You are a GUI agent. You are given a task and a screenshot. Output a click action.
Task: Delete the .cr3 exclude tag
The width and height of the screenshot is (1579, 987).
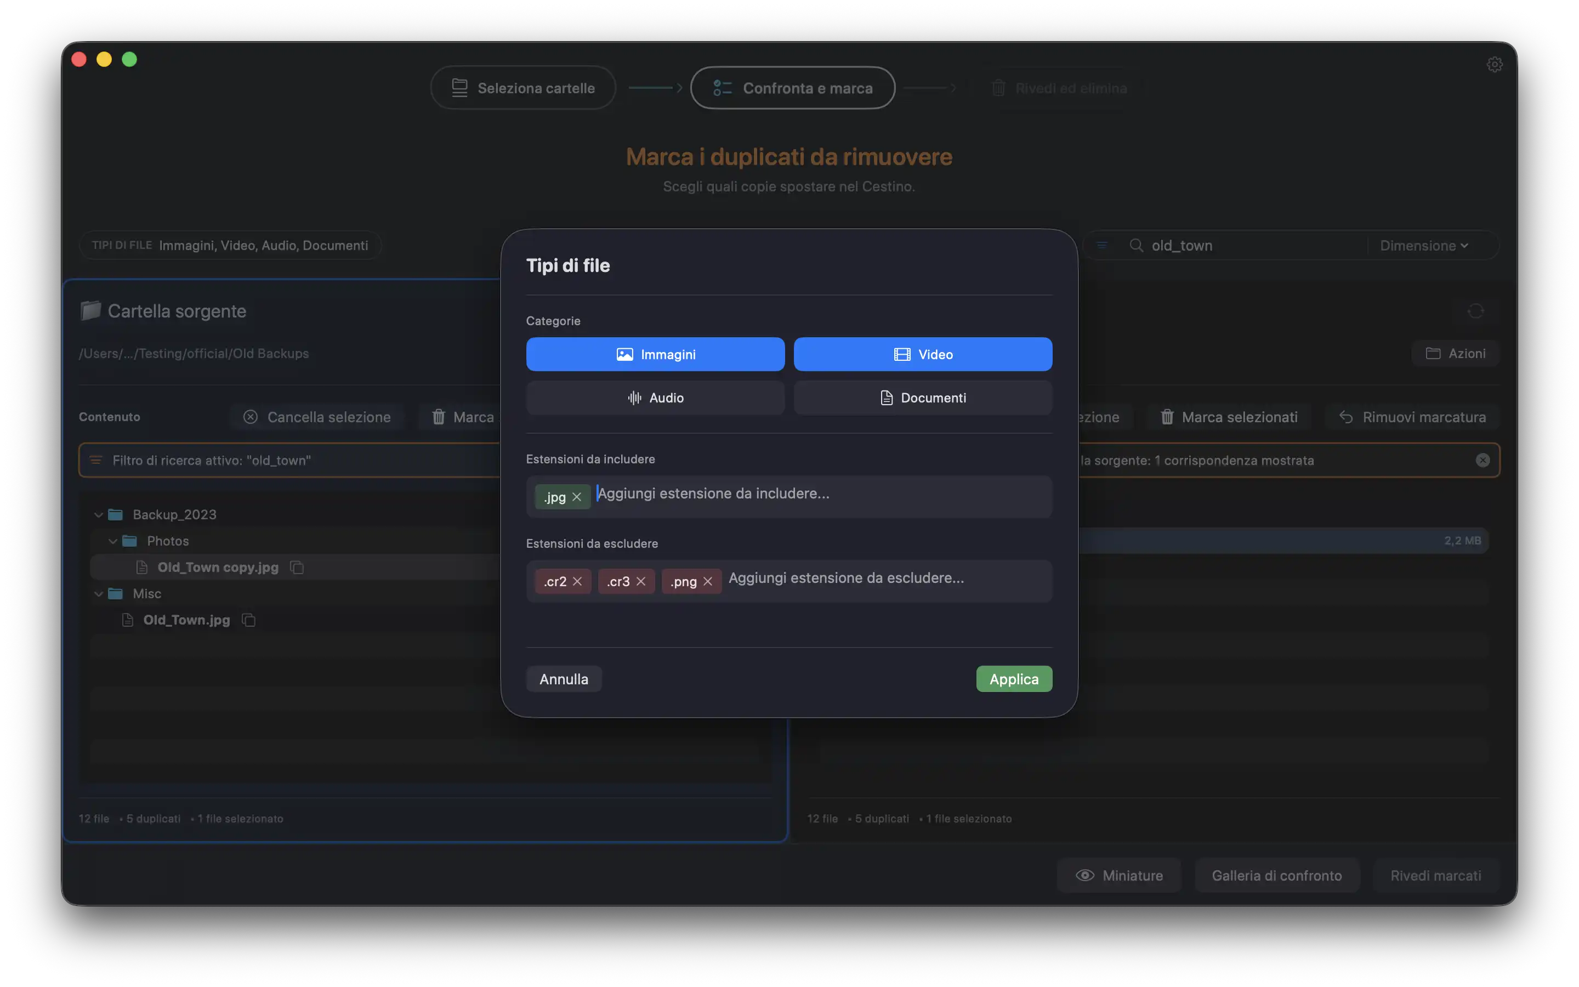tap(641, 581)
